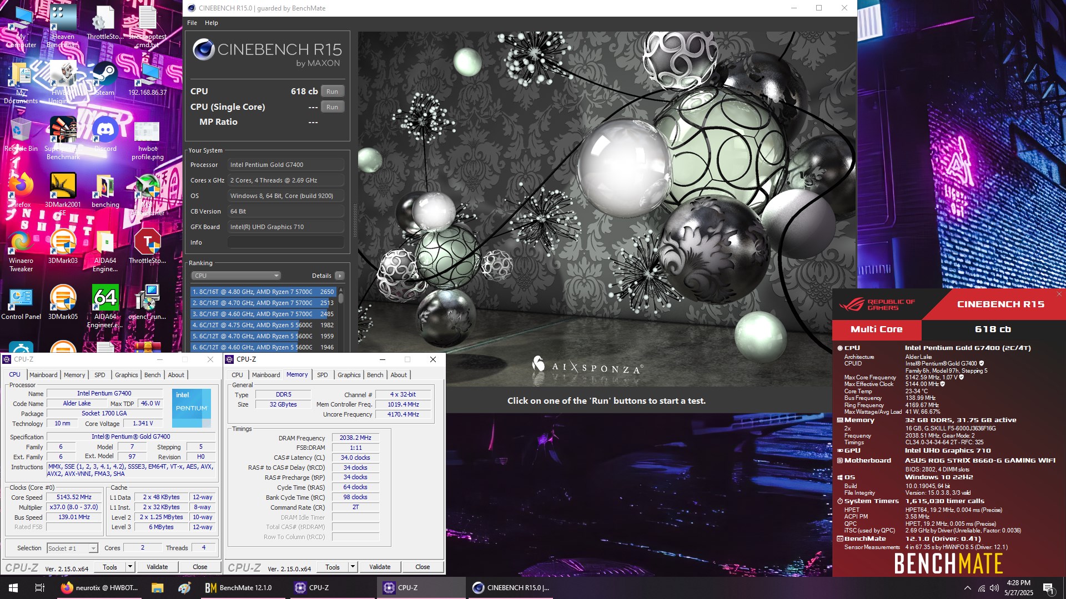Open File Explorer from the taskbar
1066x599 pixels.
coord(157,587)
